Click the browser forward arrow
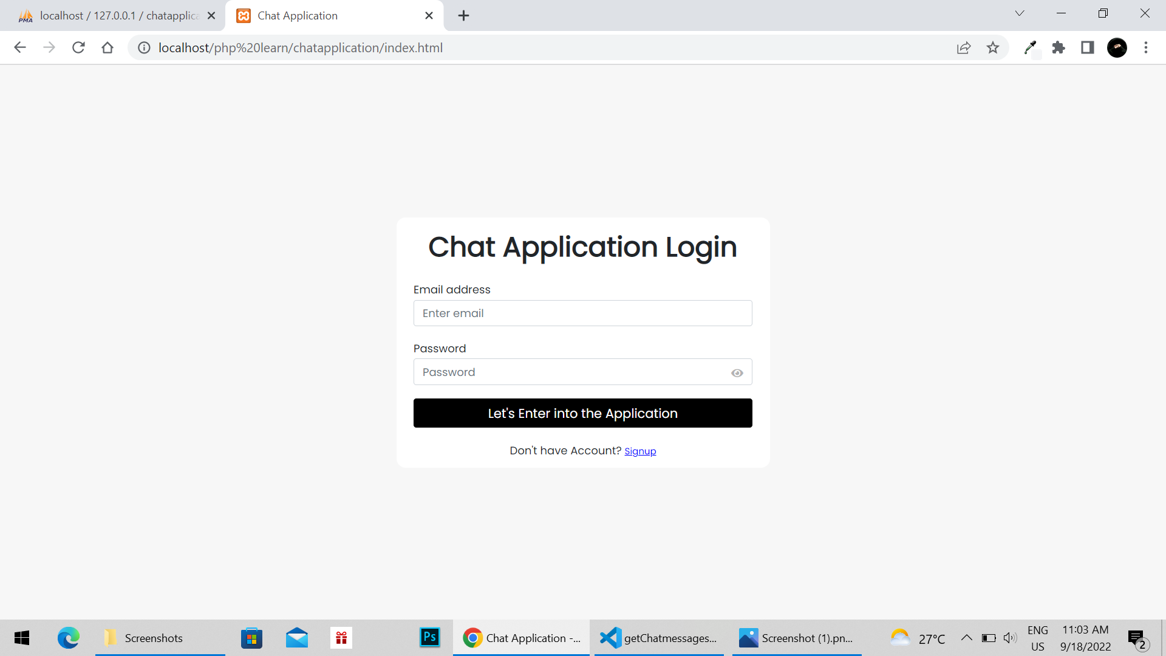Viewport: 1166px width, 656px height. point(49,47)
